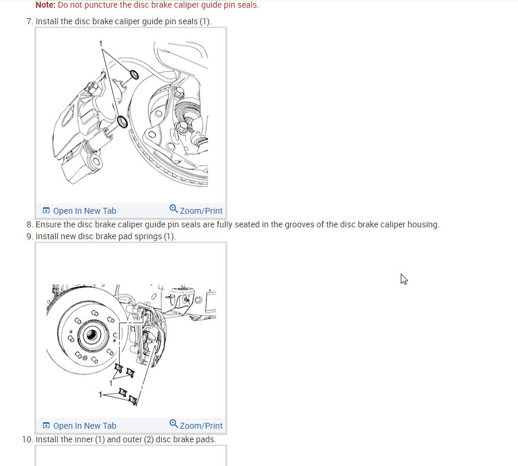
Task: Click the brake pad springs illustration
Action: click(131, 345)
